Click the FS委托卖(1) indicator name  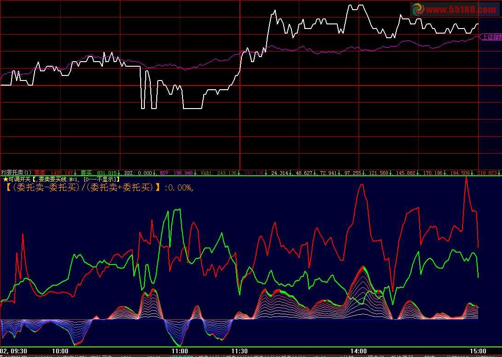click(x=17, y=173)
